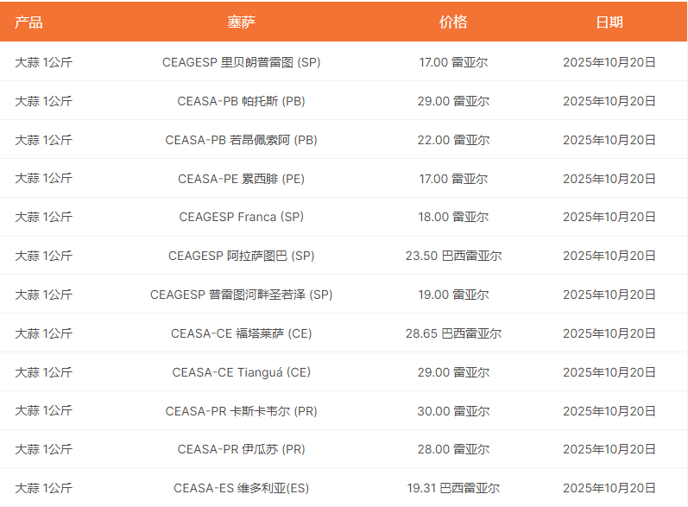Select the 19.31 巴西雷亚尔 price

click(x=453, y=488)
